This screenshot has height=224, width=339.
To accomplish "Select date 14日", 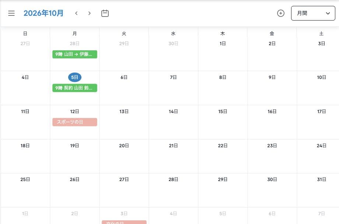I will tap(173, 112).
